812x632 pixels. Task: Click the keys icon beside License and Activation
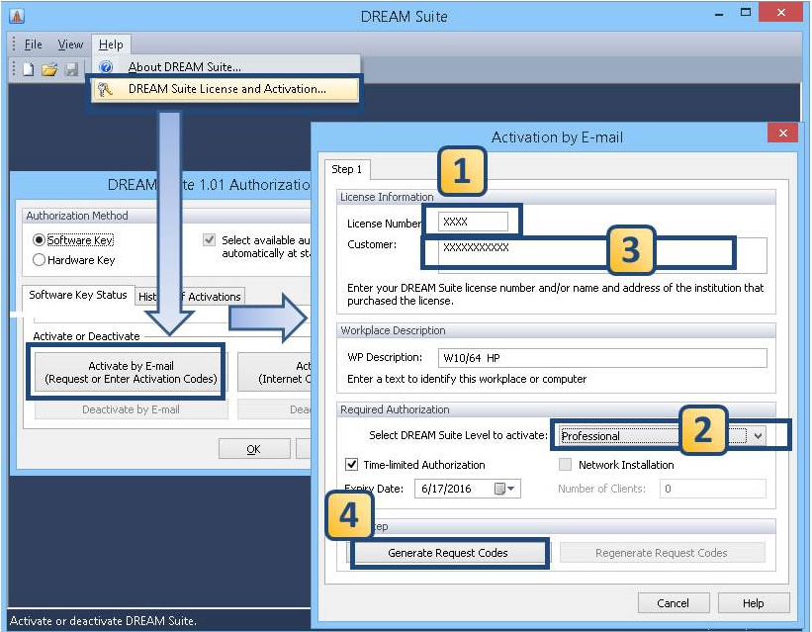105,89
